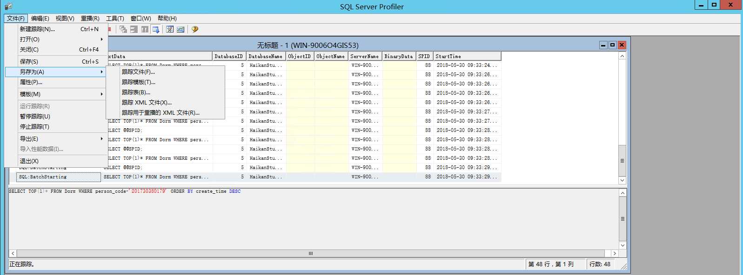Expand the 导出(E) submenu
Image resolution: width=743 pixels, height=275 pixels.
pos(56,138)
